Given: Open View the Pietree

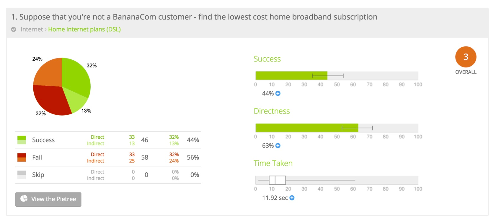Looking at the screenshot, I should pyautogui.click(x=48, y=199).
